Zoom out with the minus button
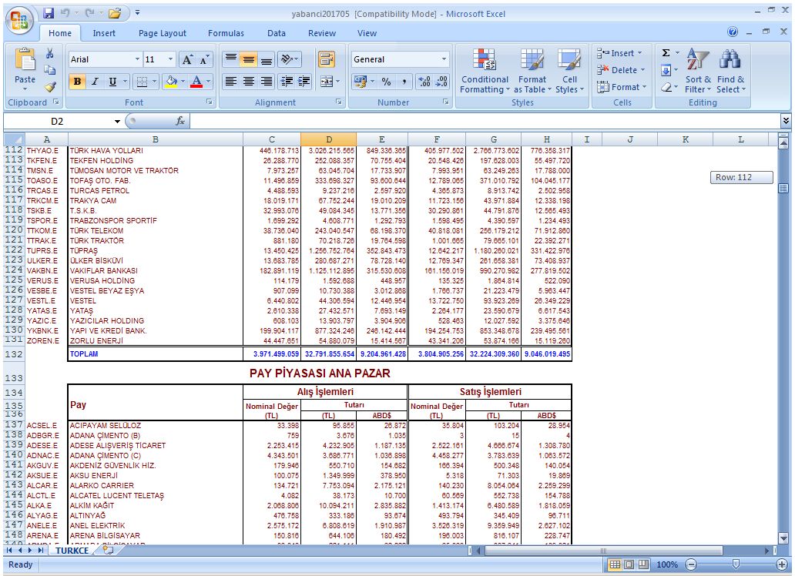 pos(691,564)
